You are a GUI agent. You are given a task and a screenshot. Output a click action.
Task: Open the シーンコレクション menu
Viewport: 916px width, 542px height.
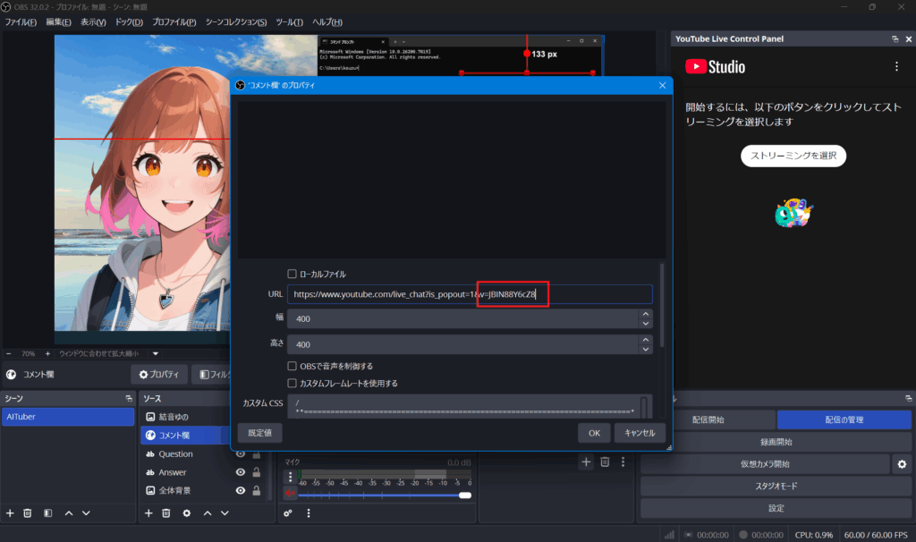point(235,21)
